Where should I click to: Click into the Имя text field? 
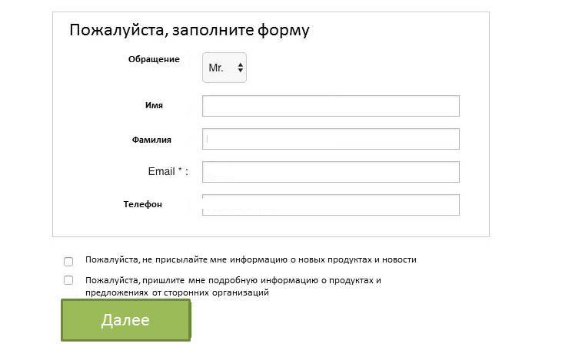click(331, 106)
